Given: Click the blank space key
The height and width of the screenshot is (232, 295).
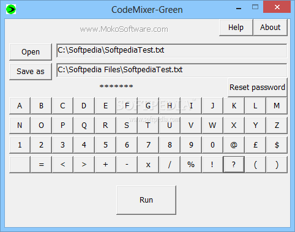Looking at the screenshot, I should point(20,165).
